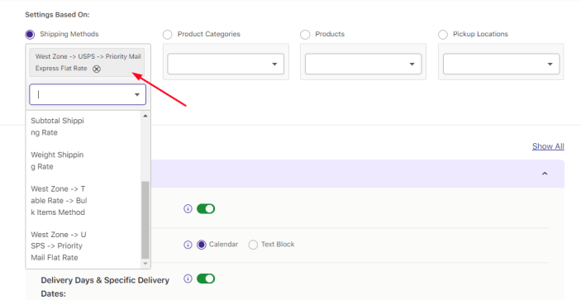Click the info icon beside Delivery Days toggle
This screenshot has height=300, width=581.
tap(188, 279)
